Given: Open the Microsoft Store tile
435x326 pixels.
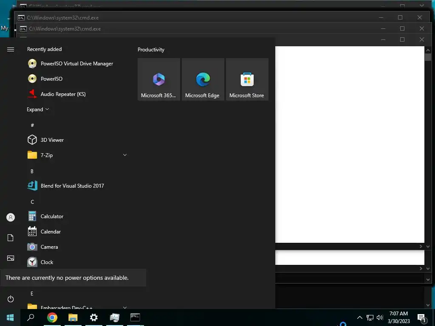Looking at the screenshot, I should pos(247,79).
